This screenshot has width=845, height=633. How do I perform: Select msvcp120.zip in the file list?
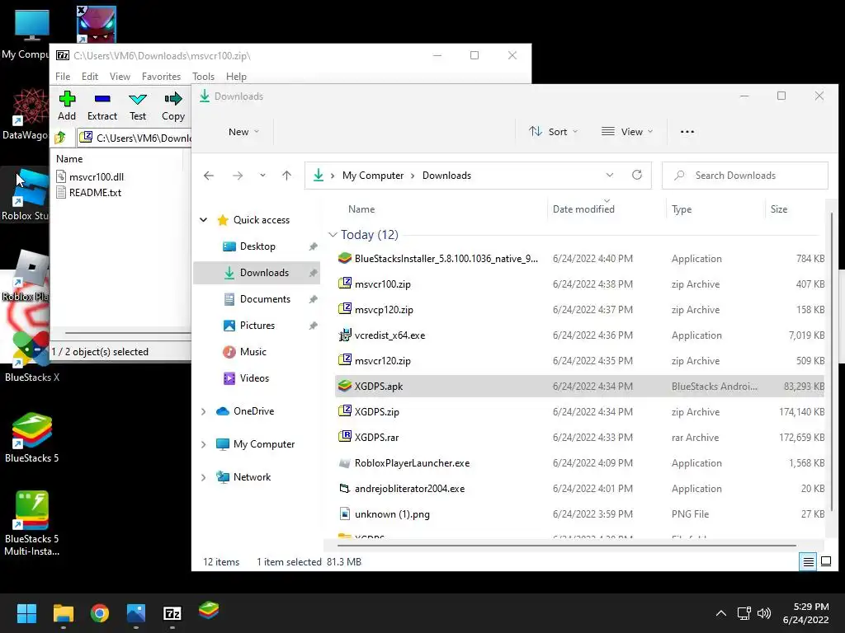click(579, 310)
